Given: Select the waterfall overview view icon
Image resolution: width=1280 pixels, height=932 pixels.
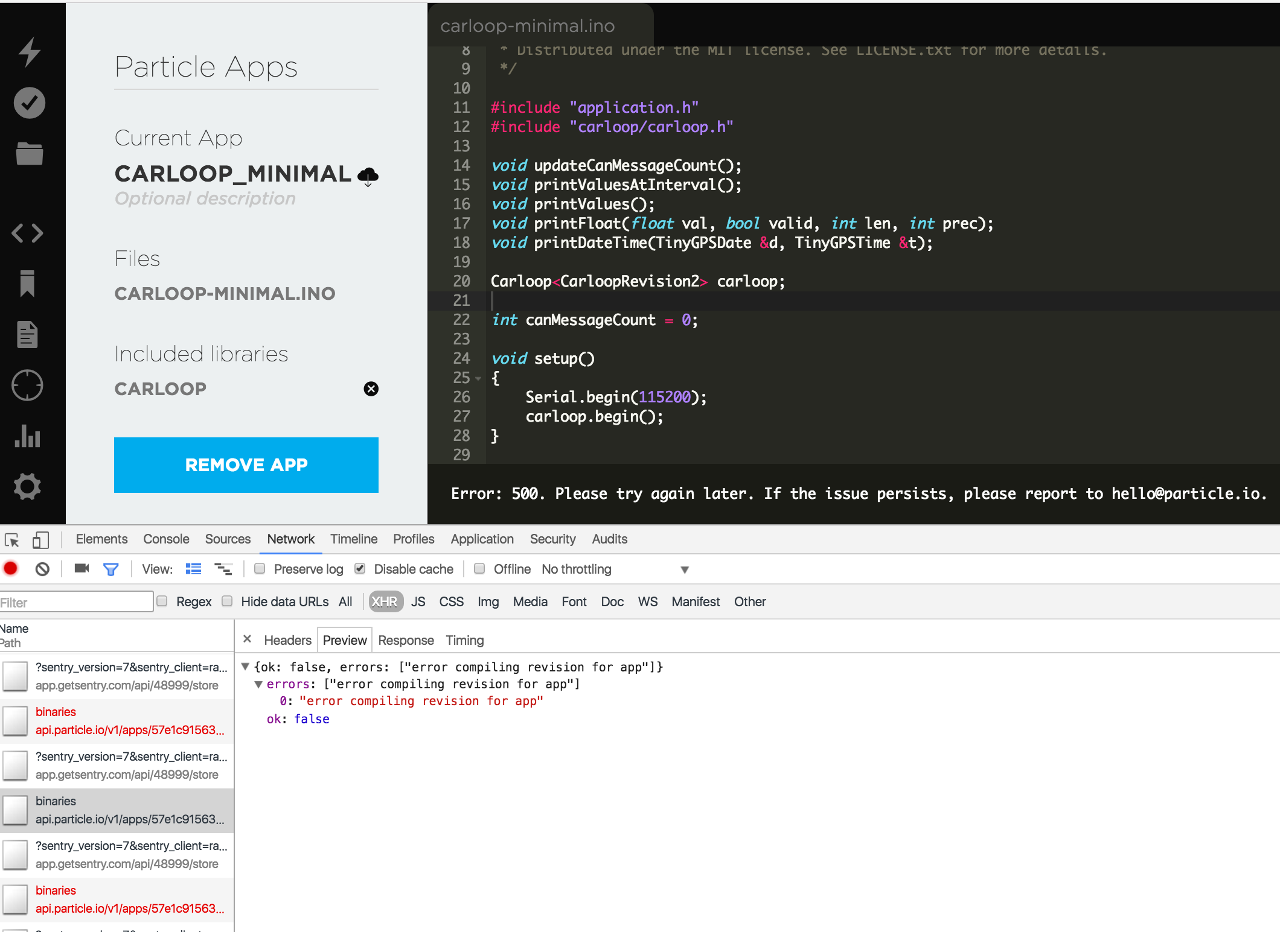Looking at the screenshot, I should pyautogui.click(x=223, y=569).
